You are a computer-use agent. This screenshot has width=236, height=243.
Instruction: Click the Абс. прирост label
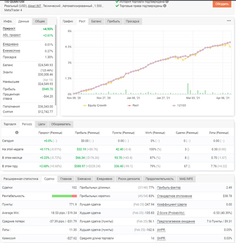(12, 35)
